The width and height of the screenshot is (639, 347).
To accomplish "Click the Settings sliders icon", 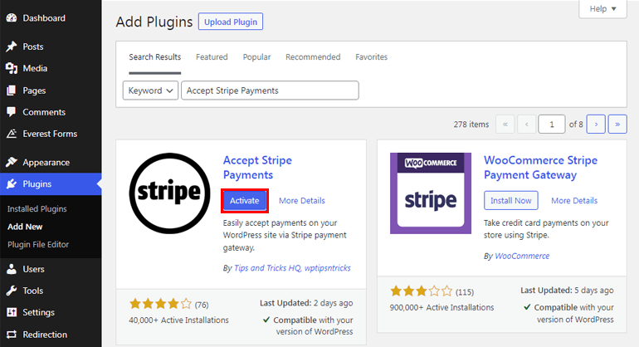I will (x=12, y=312).
